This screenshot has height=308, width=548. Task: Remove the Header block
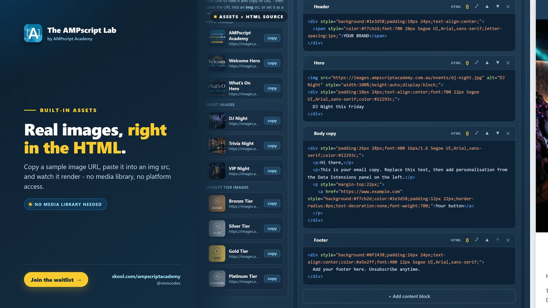pyautogui.click(x=508, y=7)
